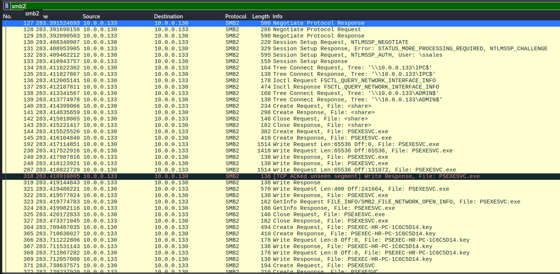The width and height of the screenshot is (560, 274).
Task: Select packet 287 Write Request Off:131072
Action: pyautogui.click(x=281, y=170)
